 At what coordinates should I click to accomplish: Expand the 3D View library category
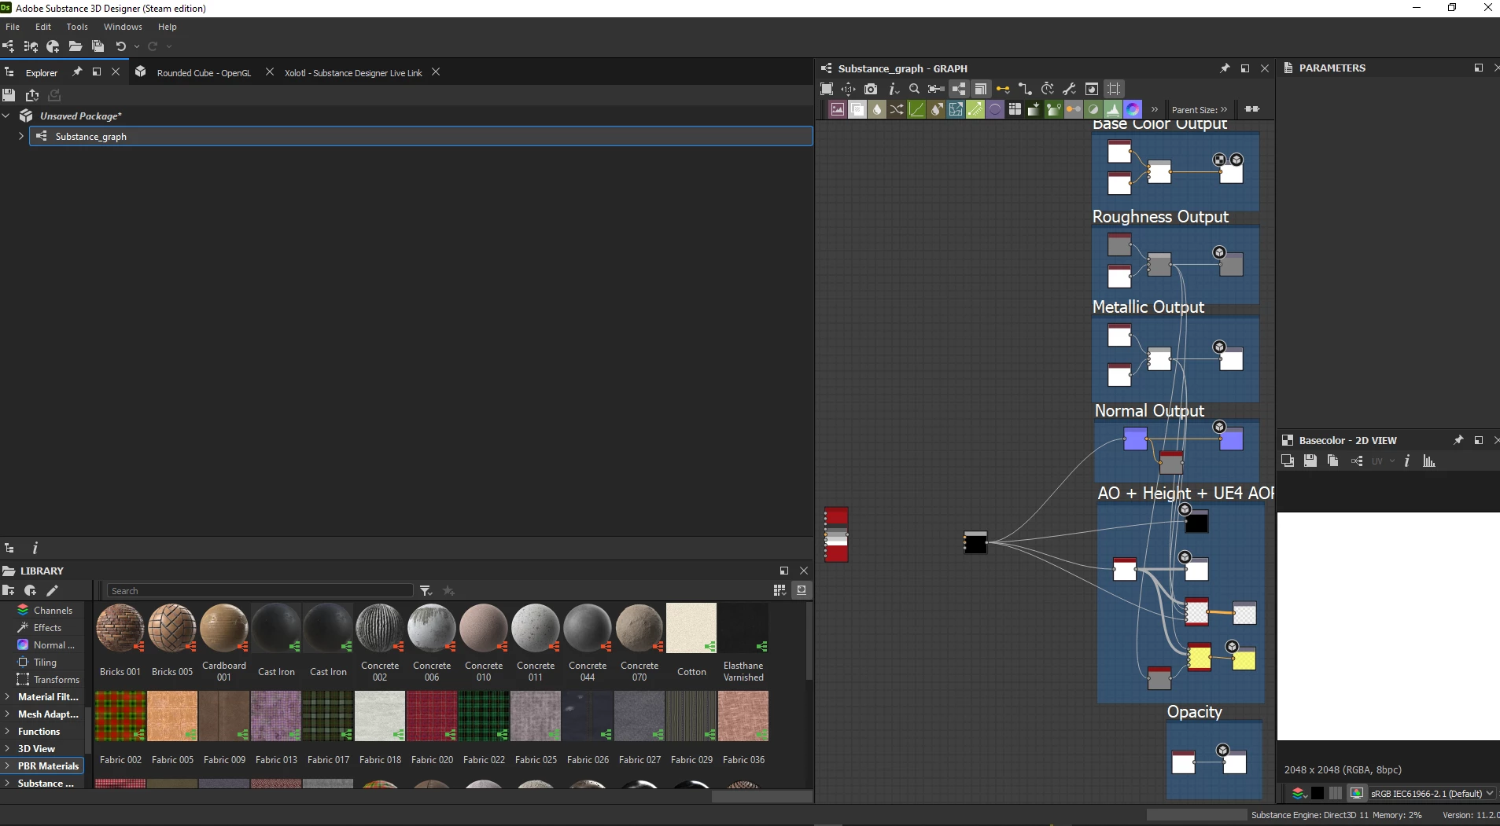coord(7,749)
